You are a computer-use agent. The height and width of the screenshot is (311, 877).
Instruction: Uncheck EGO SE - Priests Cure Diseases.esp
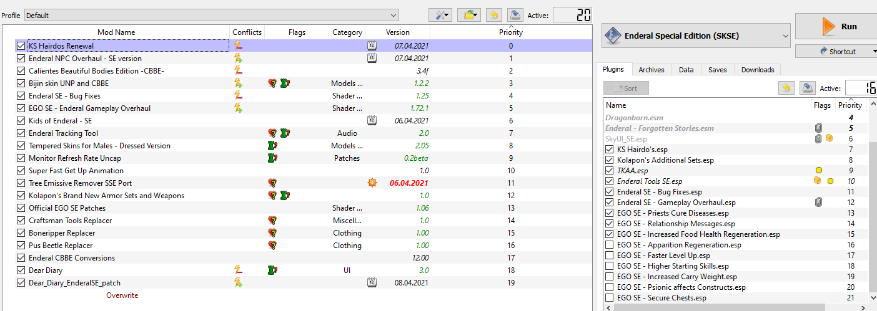[x=610, y=213]
